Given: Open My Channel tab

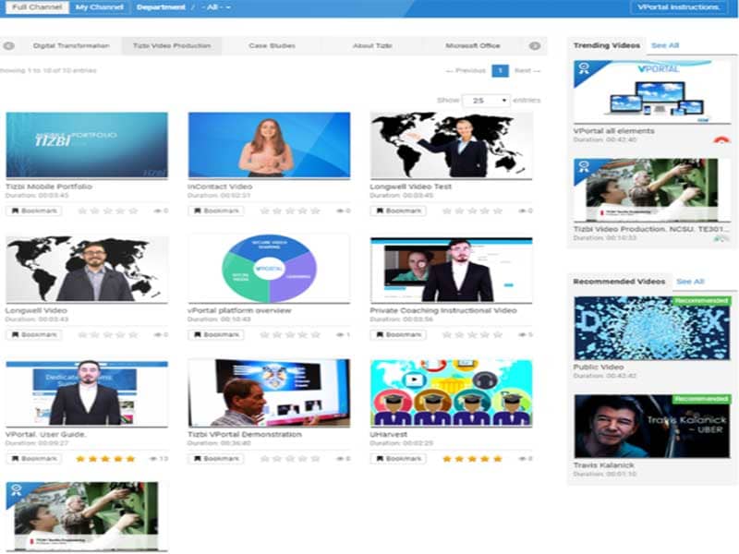Looking at the screenshot, I should click(x=100, y=7).
